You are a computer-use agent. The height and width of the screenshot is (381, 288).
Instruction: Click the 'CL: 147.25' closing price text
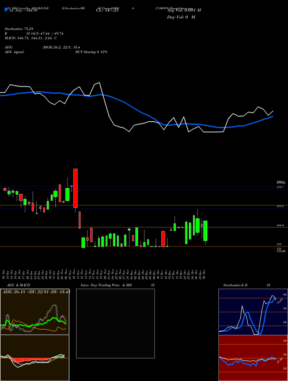coord(107,10)
